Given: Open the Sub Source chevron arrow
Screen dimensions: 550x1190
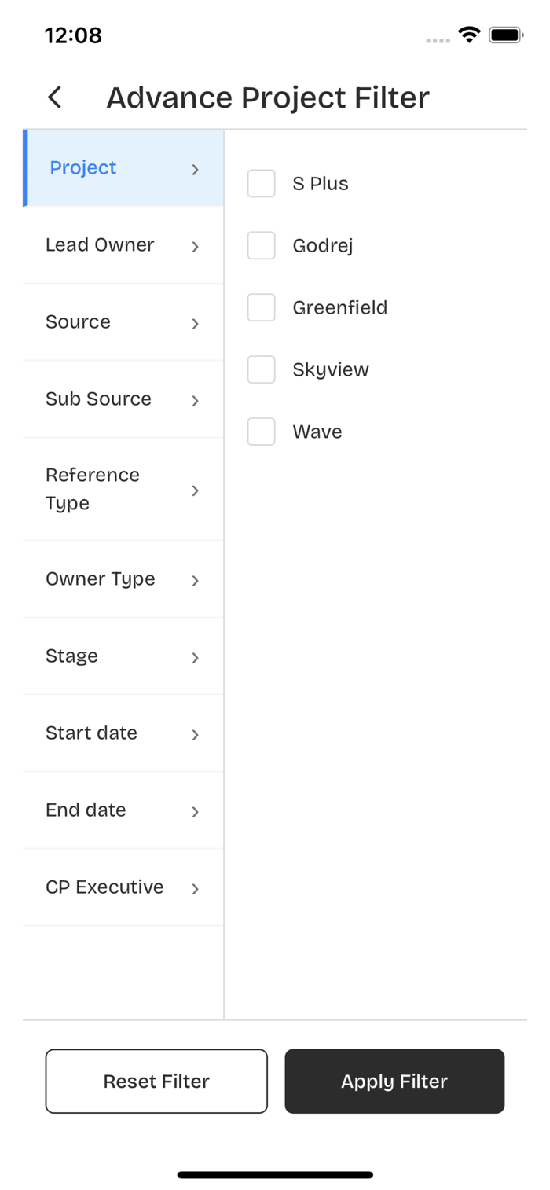Looking at the screenshot, I should tap(195, 401).
